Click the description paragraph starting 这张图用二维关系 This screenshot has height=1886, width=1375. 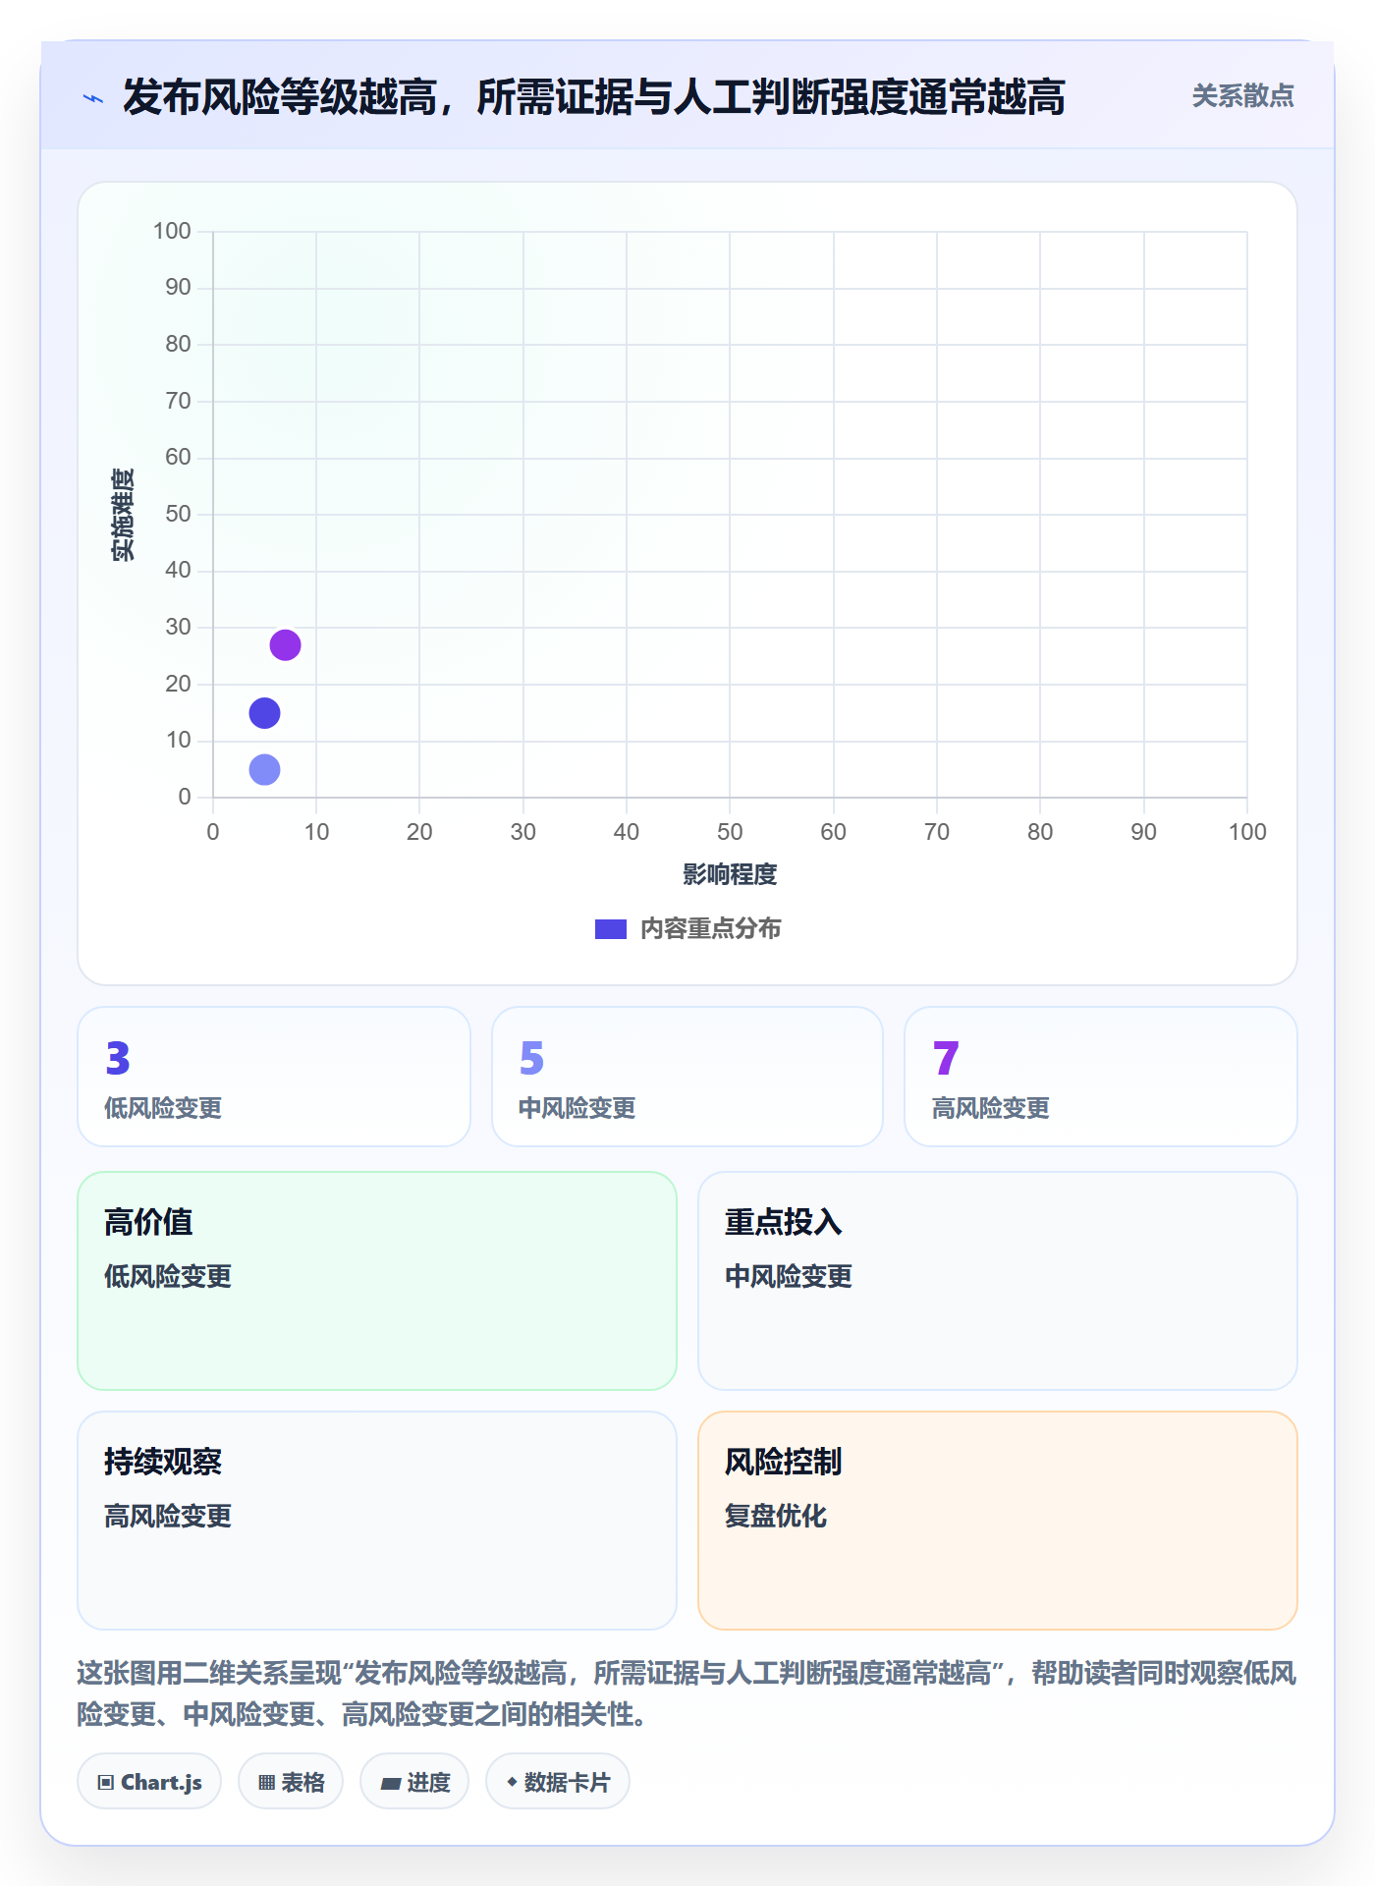pos(687,1693)
